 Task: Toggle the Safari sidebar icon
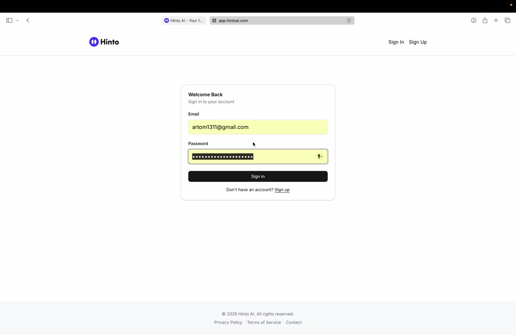(9, 20)
